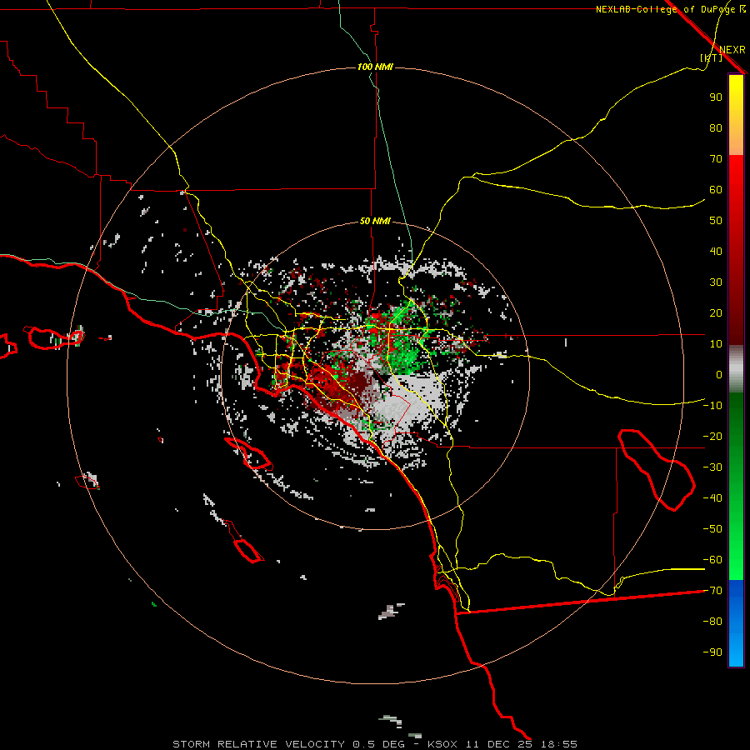The image size is (750, 750).
Task: Click the [KT] units label above scale
Action: (712, 57)
